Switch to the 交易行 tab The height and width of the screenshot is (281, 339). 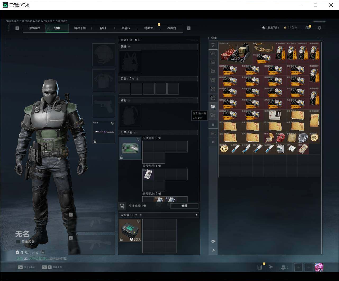(x=126, y=28)
